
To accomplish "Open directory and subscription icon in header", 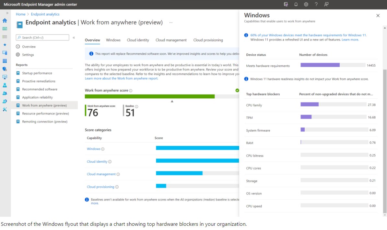I will (286, 5).
